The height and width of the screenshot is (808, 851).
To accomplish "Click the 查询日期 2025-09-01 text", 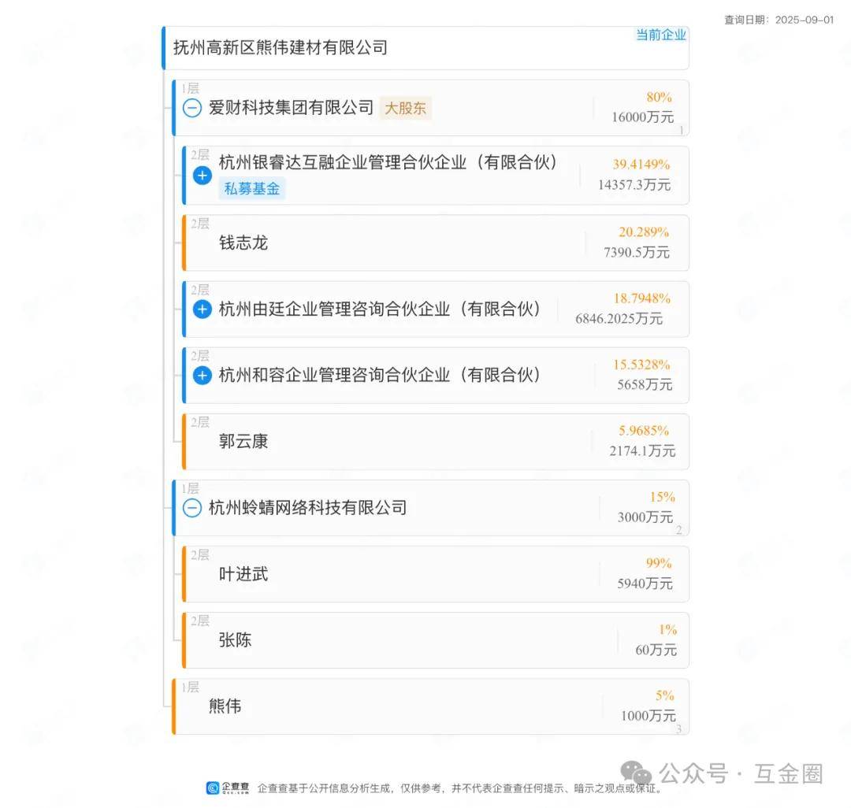I will coord(779,20).
